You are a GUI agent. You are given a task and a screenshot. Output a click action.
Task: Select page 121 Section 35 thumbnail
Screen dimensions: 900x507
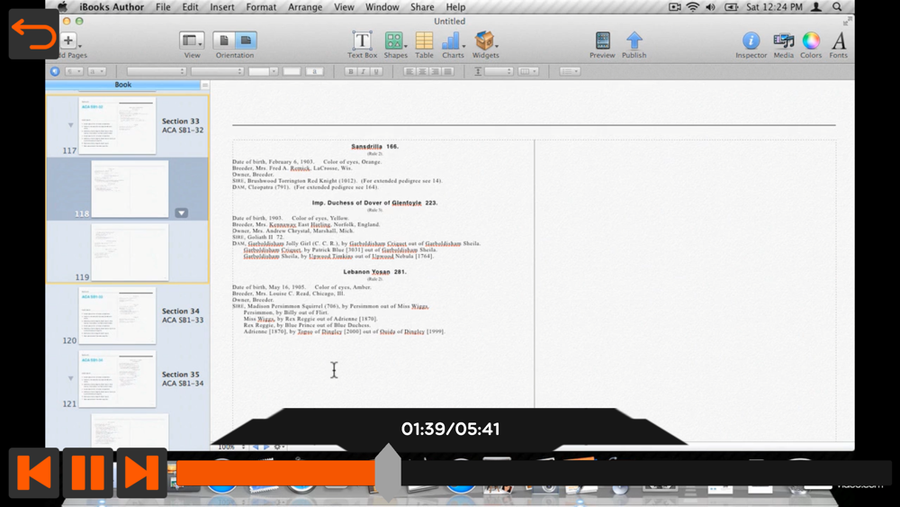[117, 379]
